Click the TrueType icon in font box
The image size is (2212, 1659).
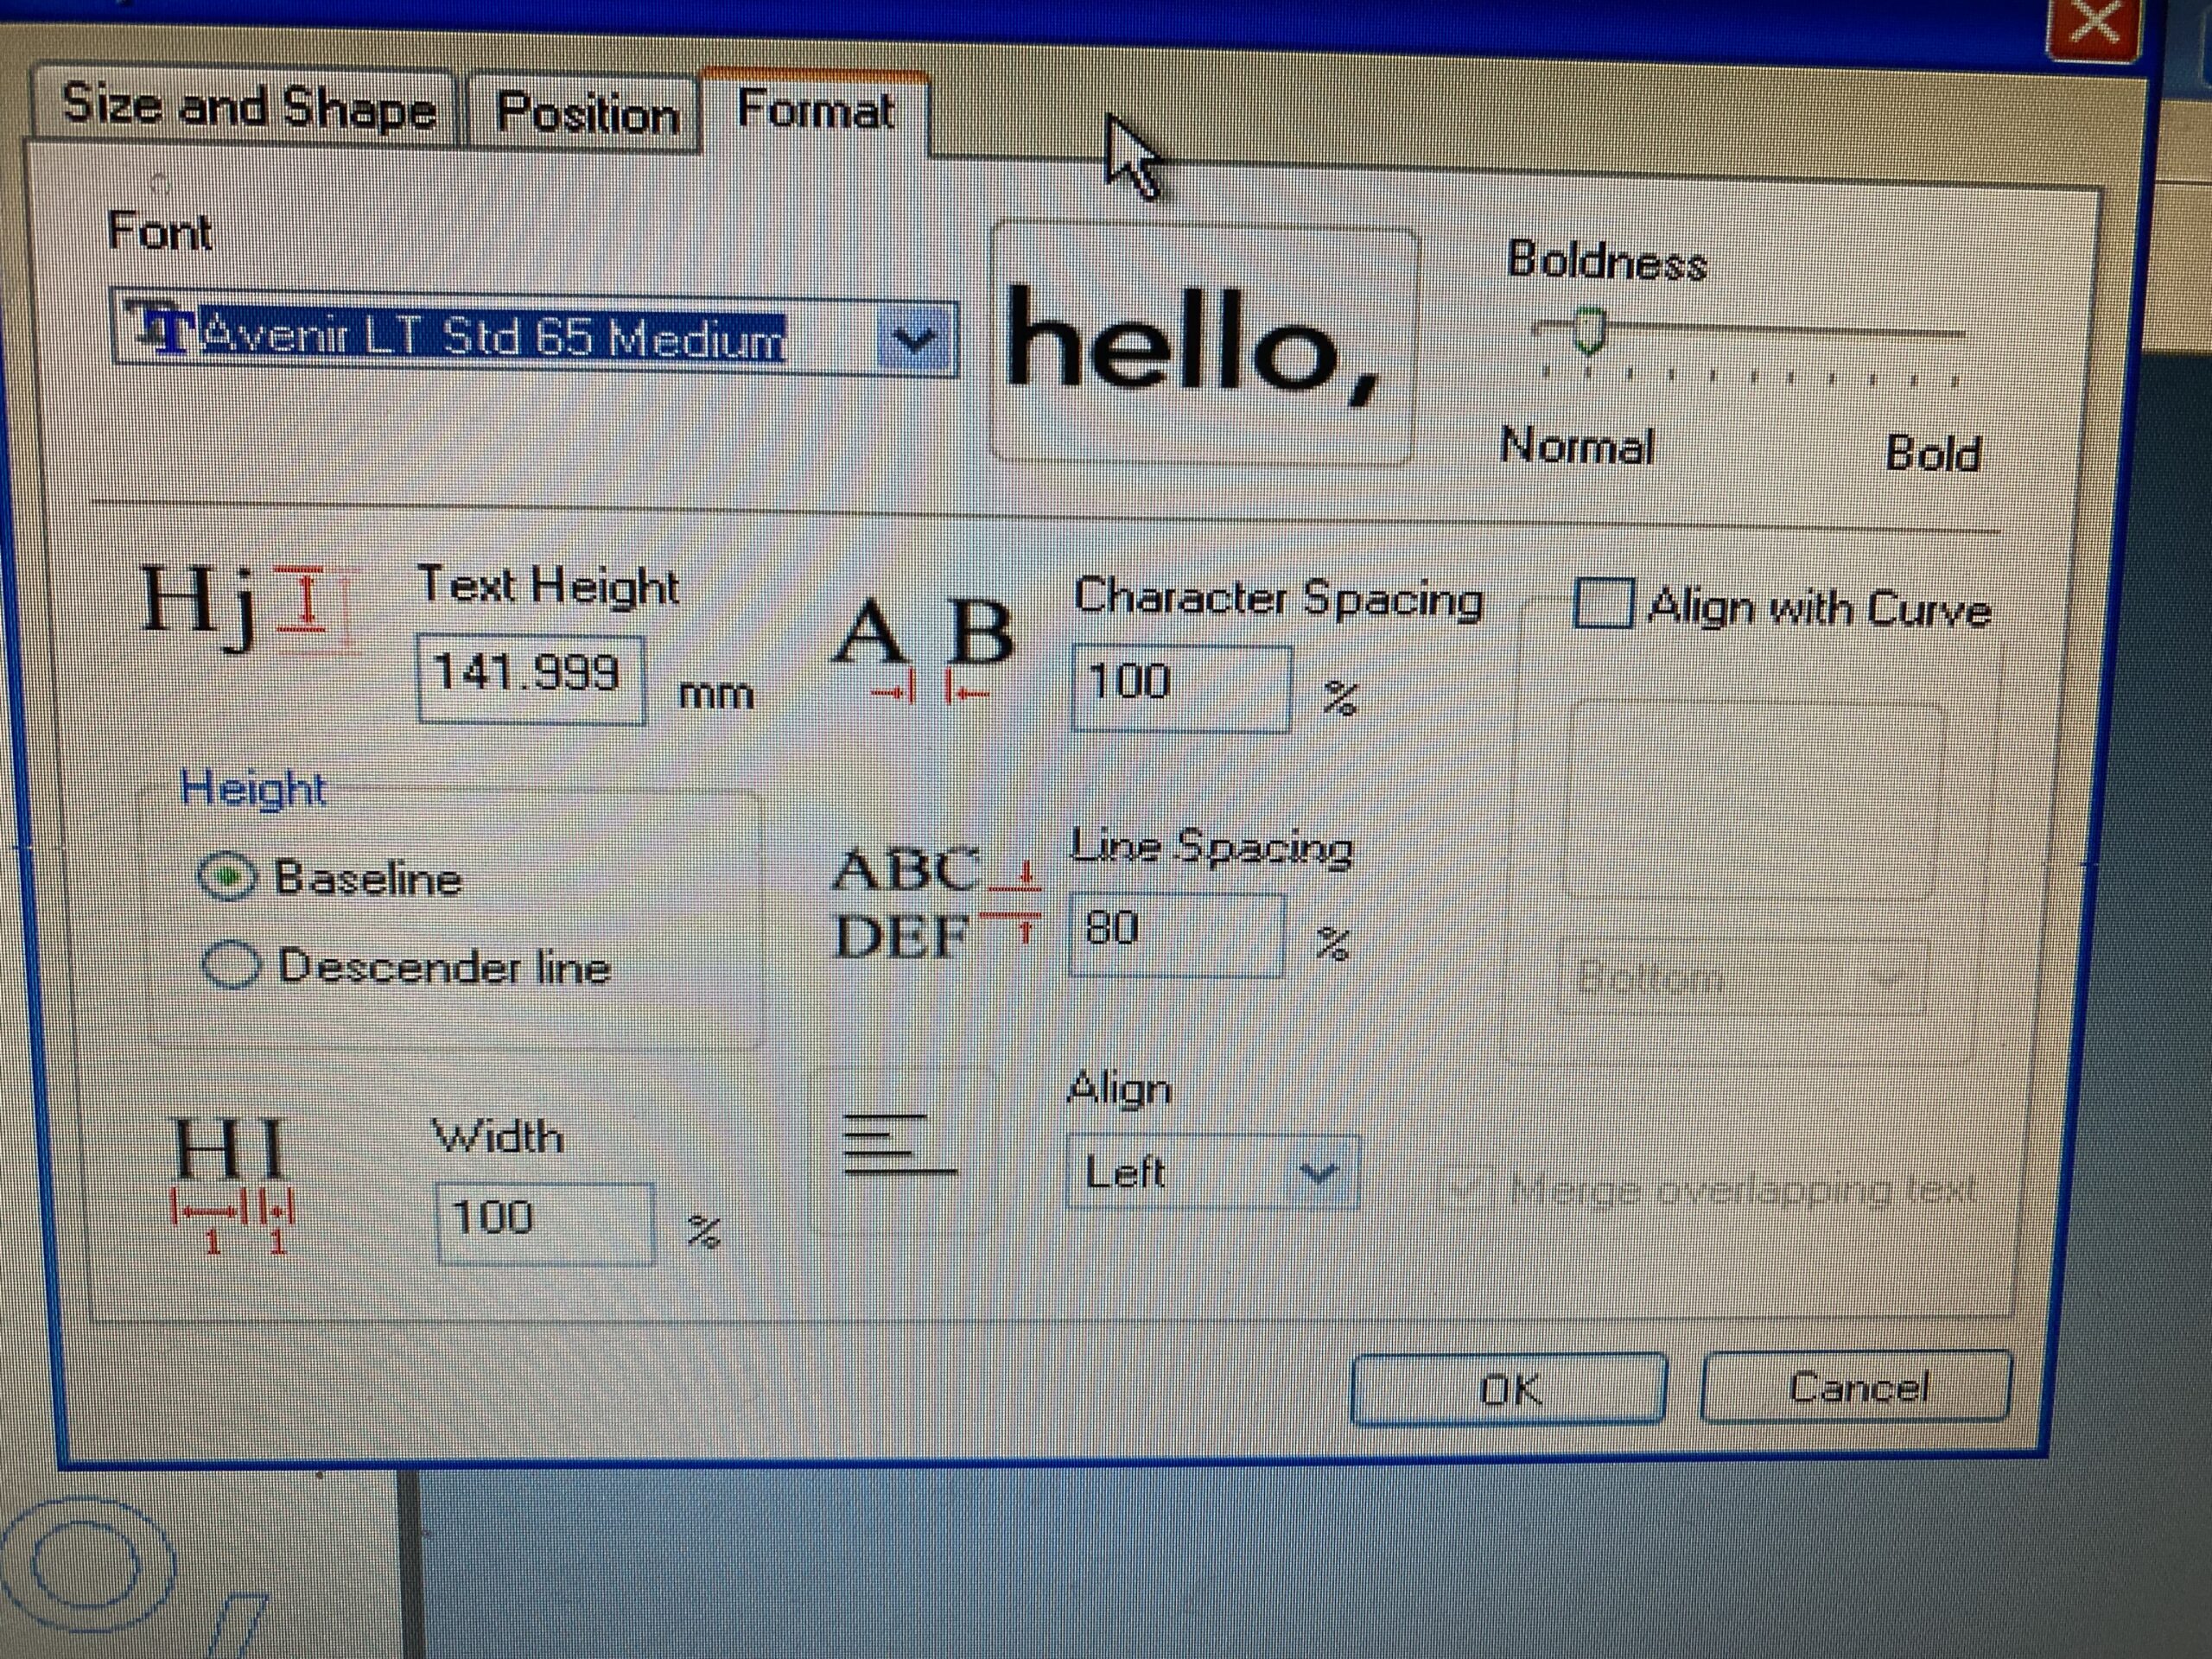(x=162, y=328)
